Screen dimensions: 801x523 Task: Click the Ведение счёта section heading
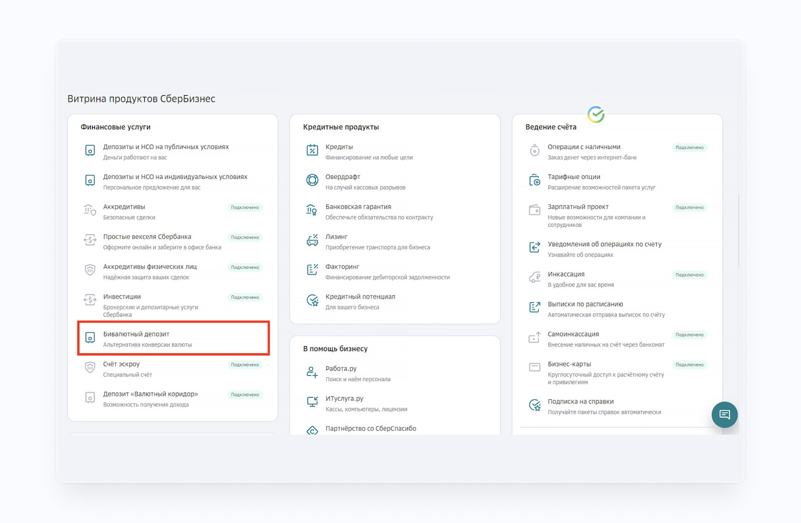tap(551, 127)
